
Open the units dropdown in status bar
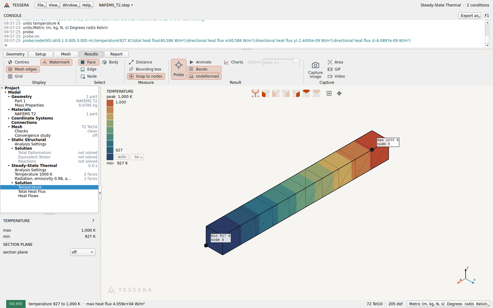tap(448, 304)
